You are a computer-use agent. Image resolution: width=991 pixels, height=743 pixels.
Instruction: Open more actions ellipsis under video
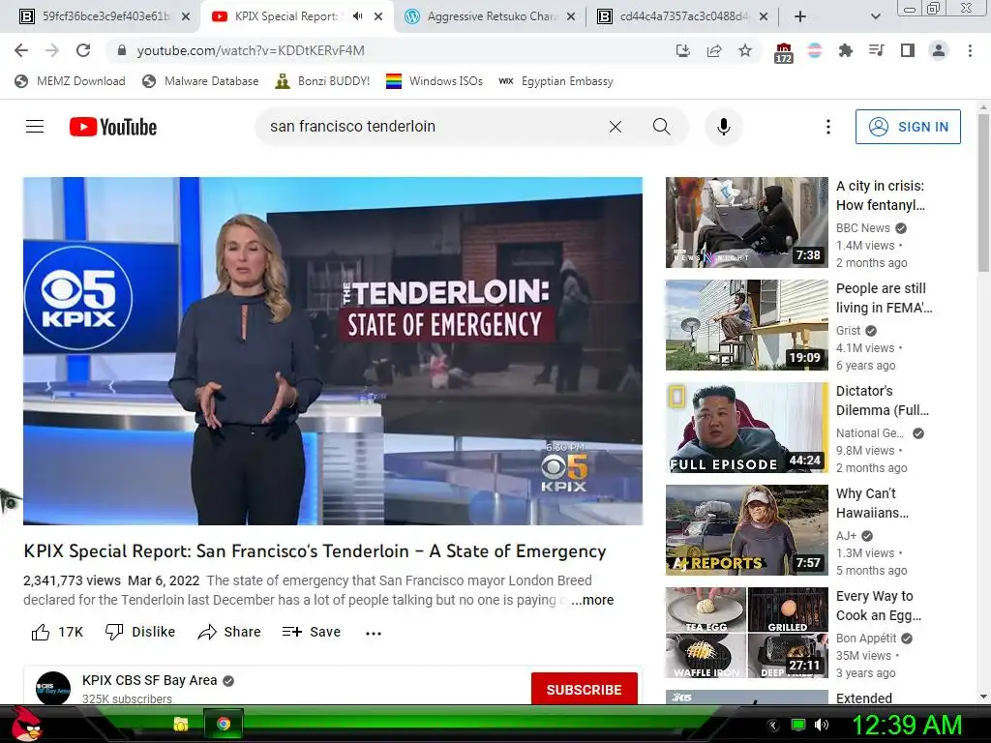point(374,633)
